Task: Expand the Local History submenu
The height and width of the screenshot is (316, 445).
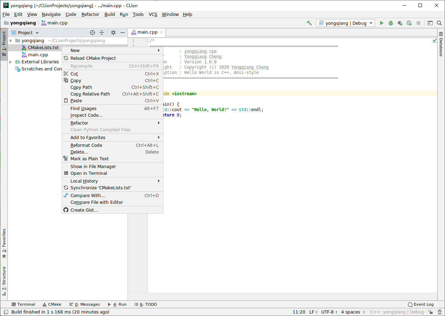Action: click(113, 181)
